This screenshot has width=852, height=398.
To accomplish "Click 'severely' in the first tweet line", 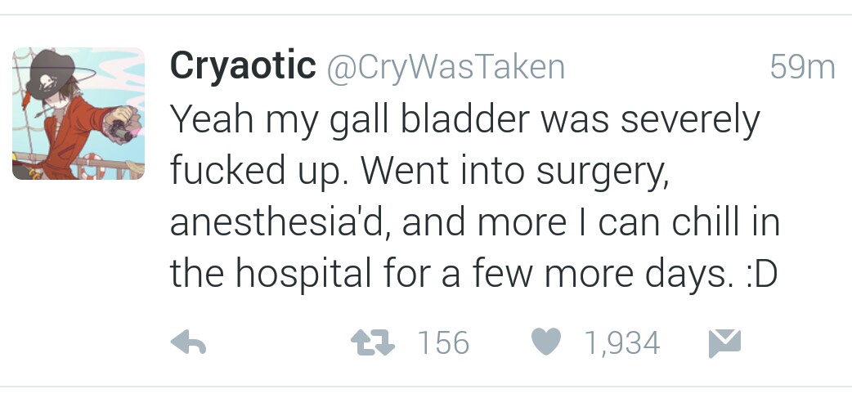I will 689,120.
